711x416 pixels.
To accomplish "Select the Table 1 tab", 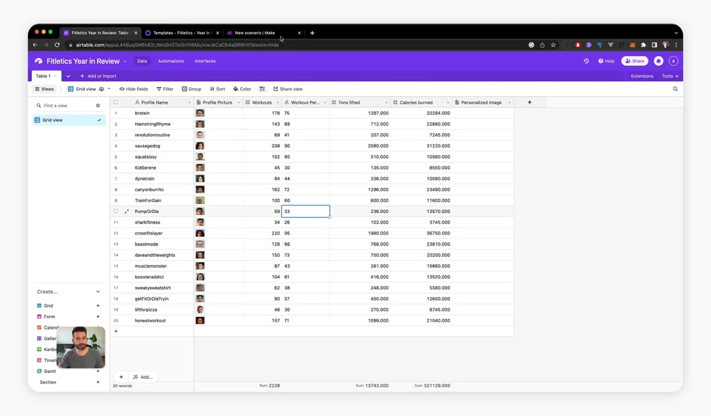I will (46, 76).
